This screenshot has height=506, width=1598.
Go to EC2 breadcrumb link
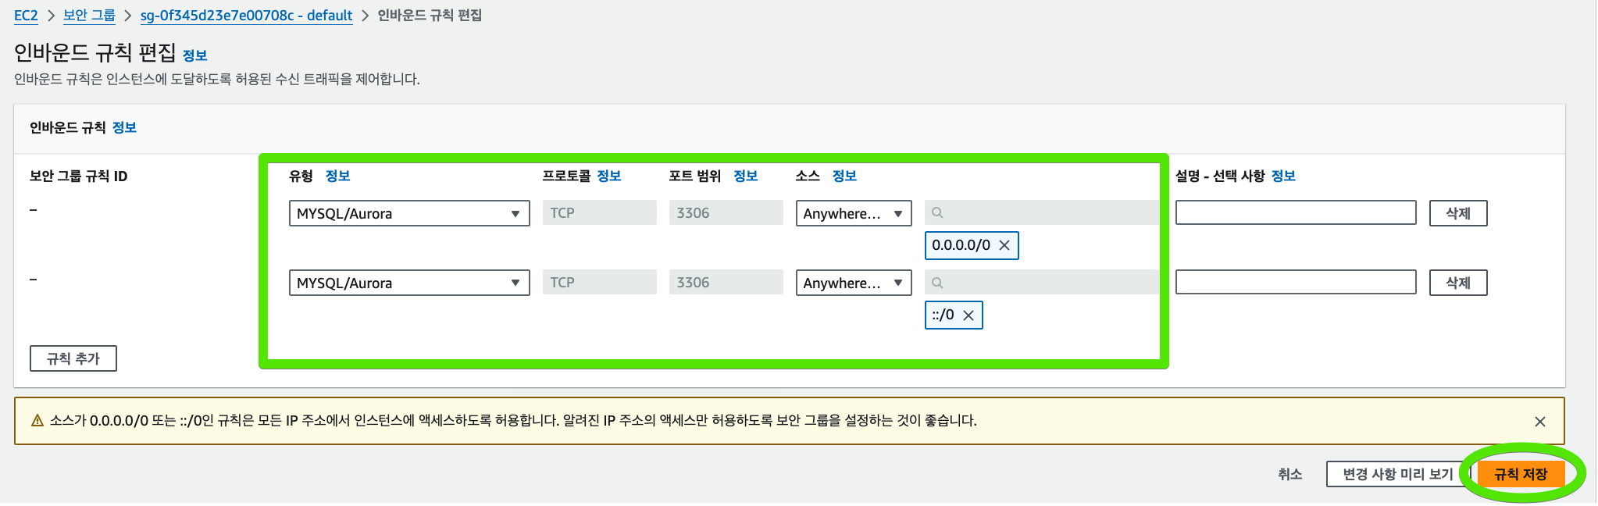coord(26,16)
